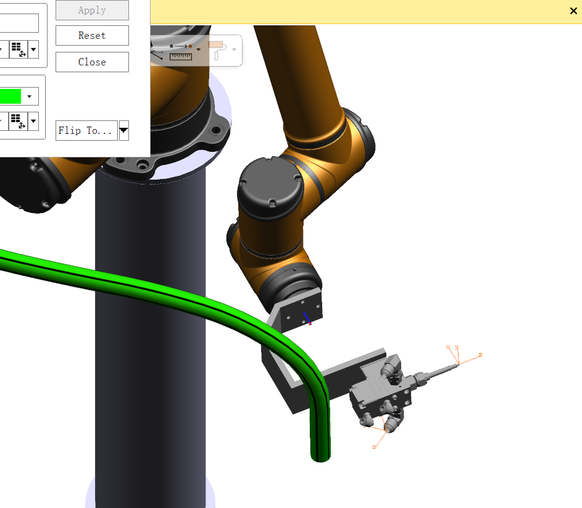Click the Flip To... button
The width and height of the screenshot is (582, 508).
click(86, 130)
